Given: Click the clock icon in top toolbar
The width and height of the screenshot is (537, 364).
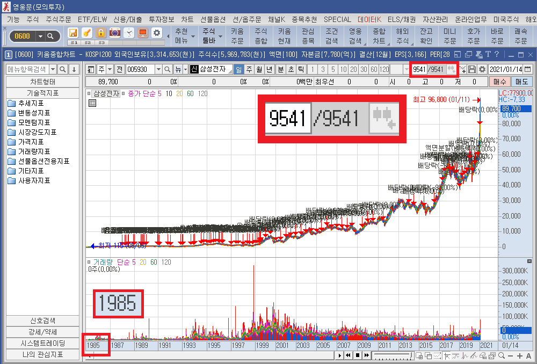Looking at the screenshot, I should pos(129,33).
